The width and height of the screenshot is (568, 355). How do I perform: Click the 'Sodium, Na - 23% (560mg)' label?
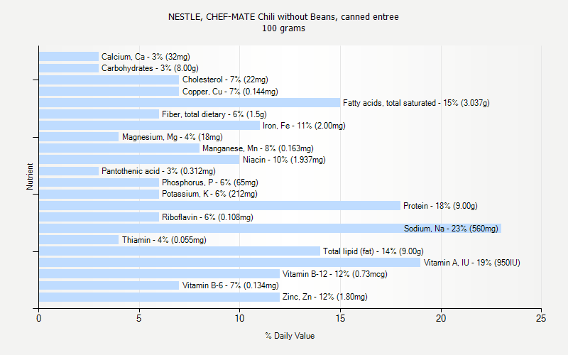(451, 229)
